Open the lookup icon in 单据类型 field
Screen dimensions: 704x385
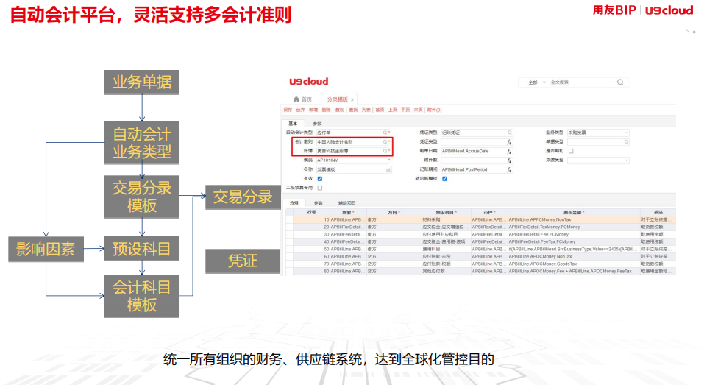coord(626,142)
